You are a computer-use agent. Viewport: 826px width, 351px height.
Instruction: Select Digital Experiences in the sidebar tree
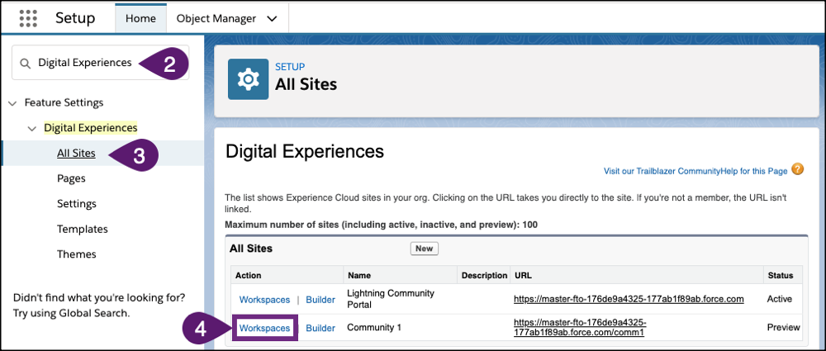pos(91,127)
